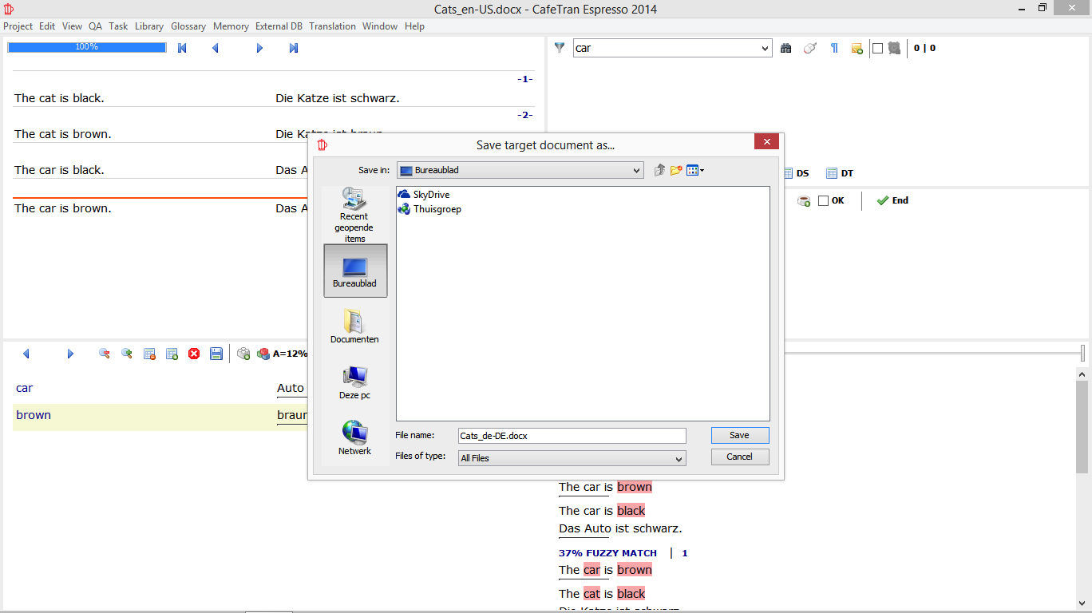Toggle the checkbox next to search counter
This screenshot has height=613, width=1092.
877,48
